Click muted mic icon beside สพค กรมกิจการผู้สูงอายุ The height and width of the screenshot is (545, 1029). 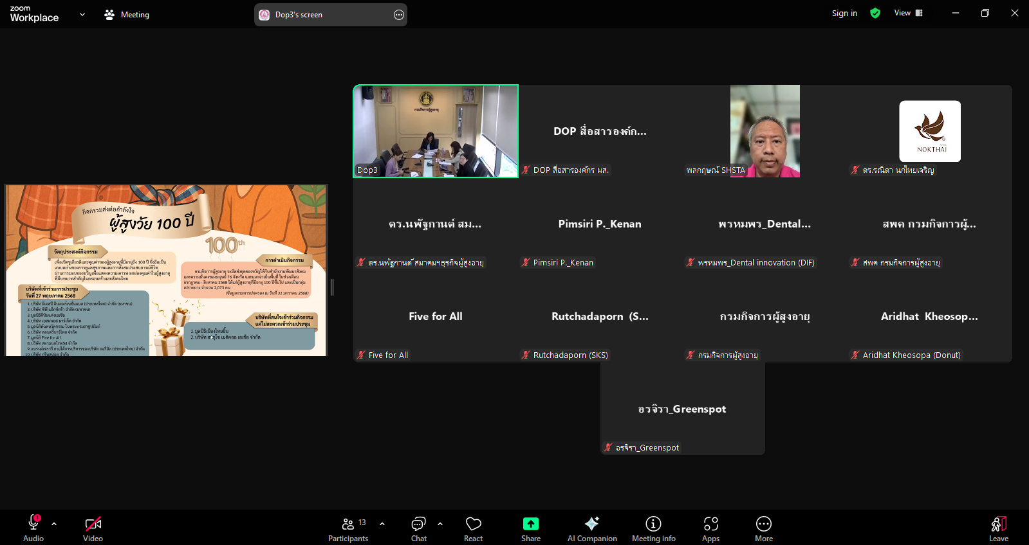856,262
